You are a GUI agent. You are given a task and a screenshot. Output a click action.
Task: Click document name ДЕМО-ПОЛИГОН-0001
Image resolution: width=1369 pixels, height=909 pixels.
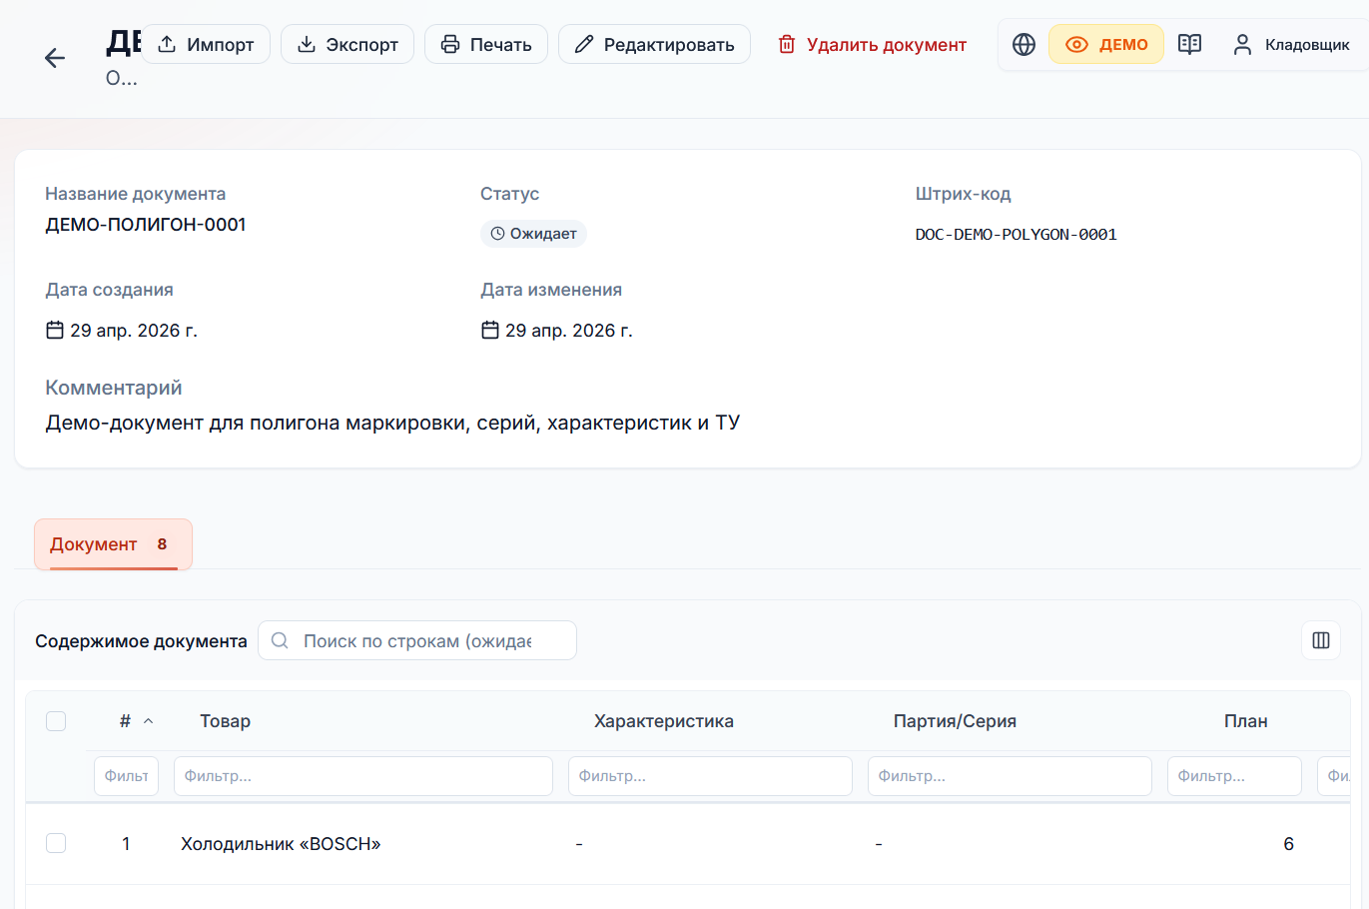[146, 225]
